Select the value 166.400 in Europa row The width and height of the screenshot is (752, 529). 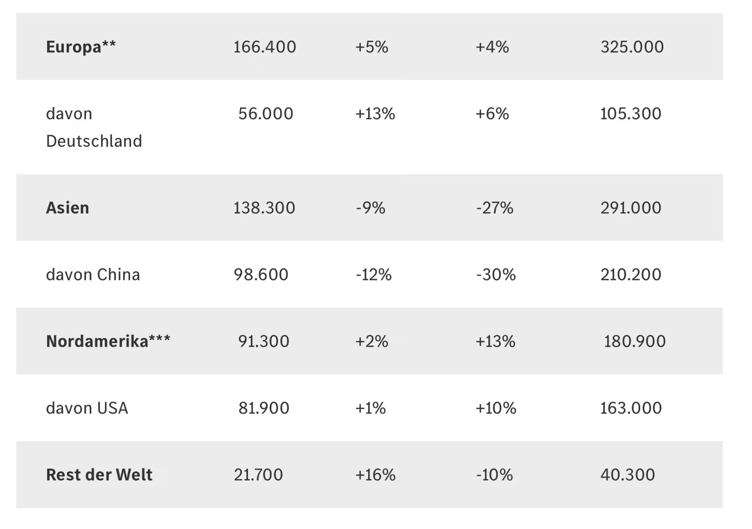coord(265,47)
